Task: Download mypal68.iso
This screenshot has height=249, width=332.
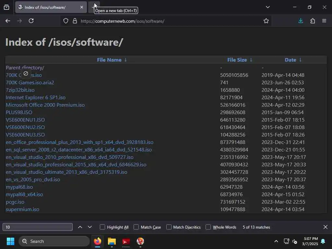Action: click(x=19, y=187)
